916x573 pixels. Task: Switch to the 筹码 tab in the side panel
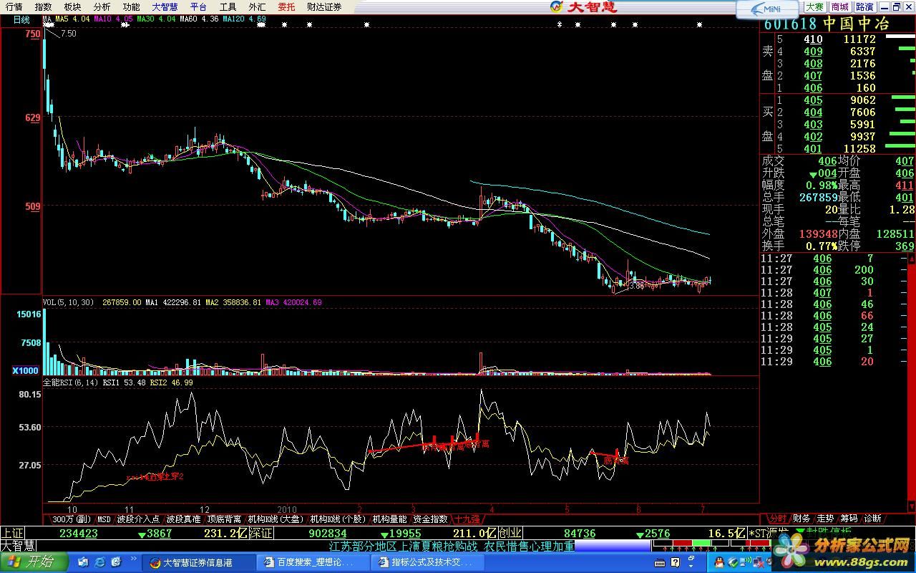pyautogui.click(x=849, y=519)
